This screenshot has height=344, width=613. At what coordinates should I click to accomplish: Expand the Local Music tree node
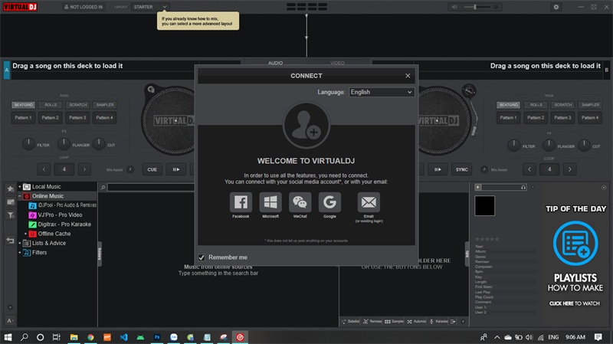20,187
